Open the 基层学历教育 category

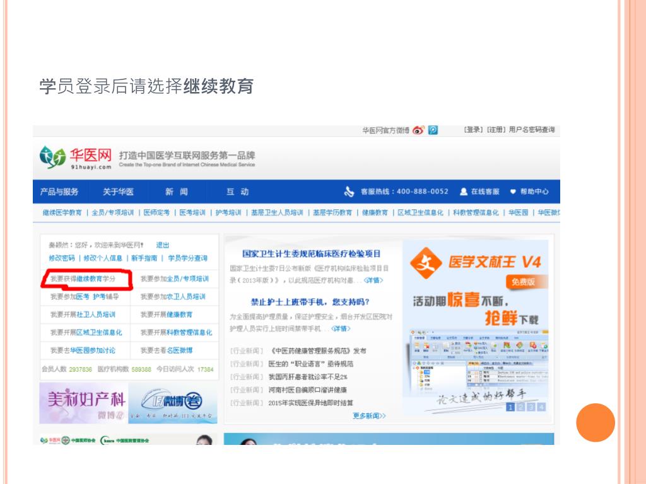pyautogui.click(x=332, y=212)
